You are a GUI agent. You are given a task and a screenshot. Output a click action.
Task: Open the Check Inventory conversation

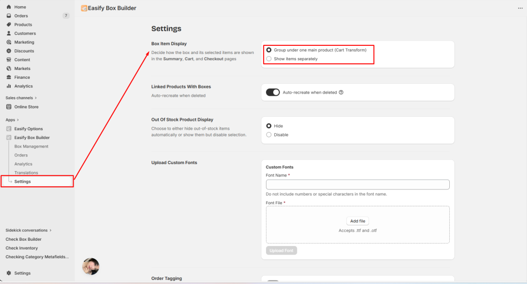click(22, 248)
